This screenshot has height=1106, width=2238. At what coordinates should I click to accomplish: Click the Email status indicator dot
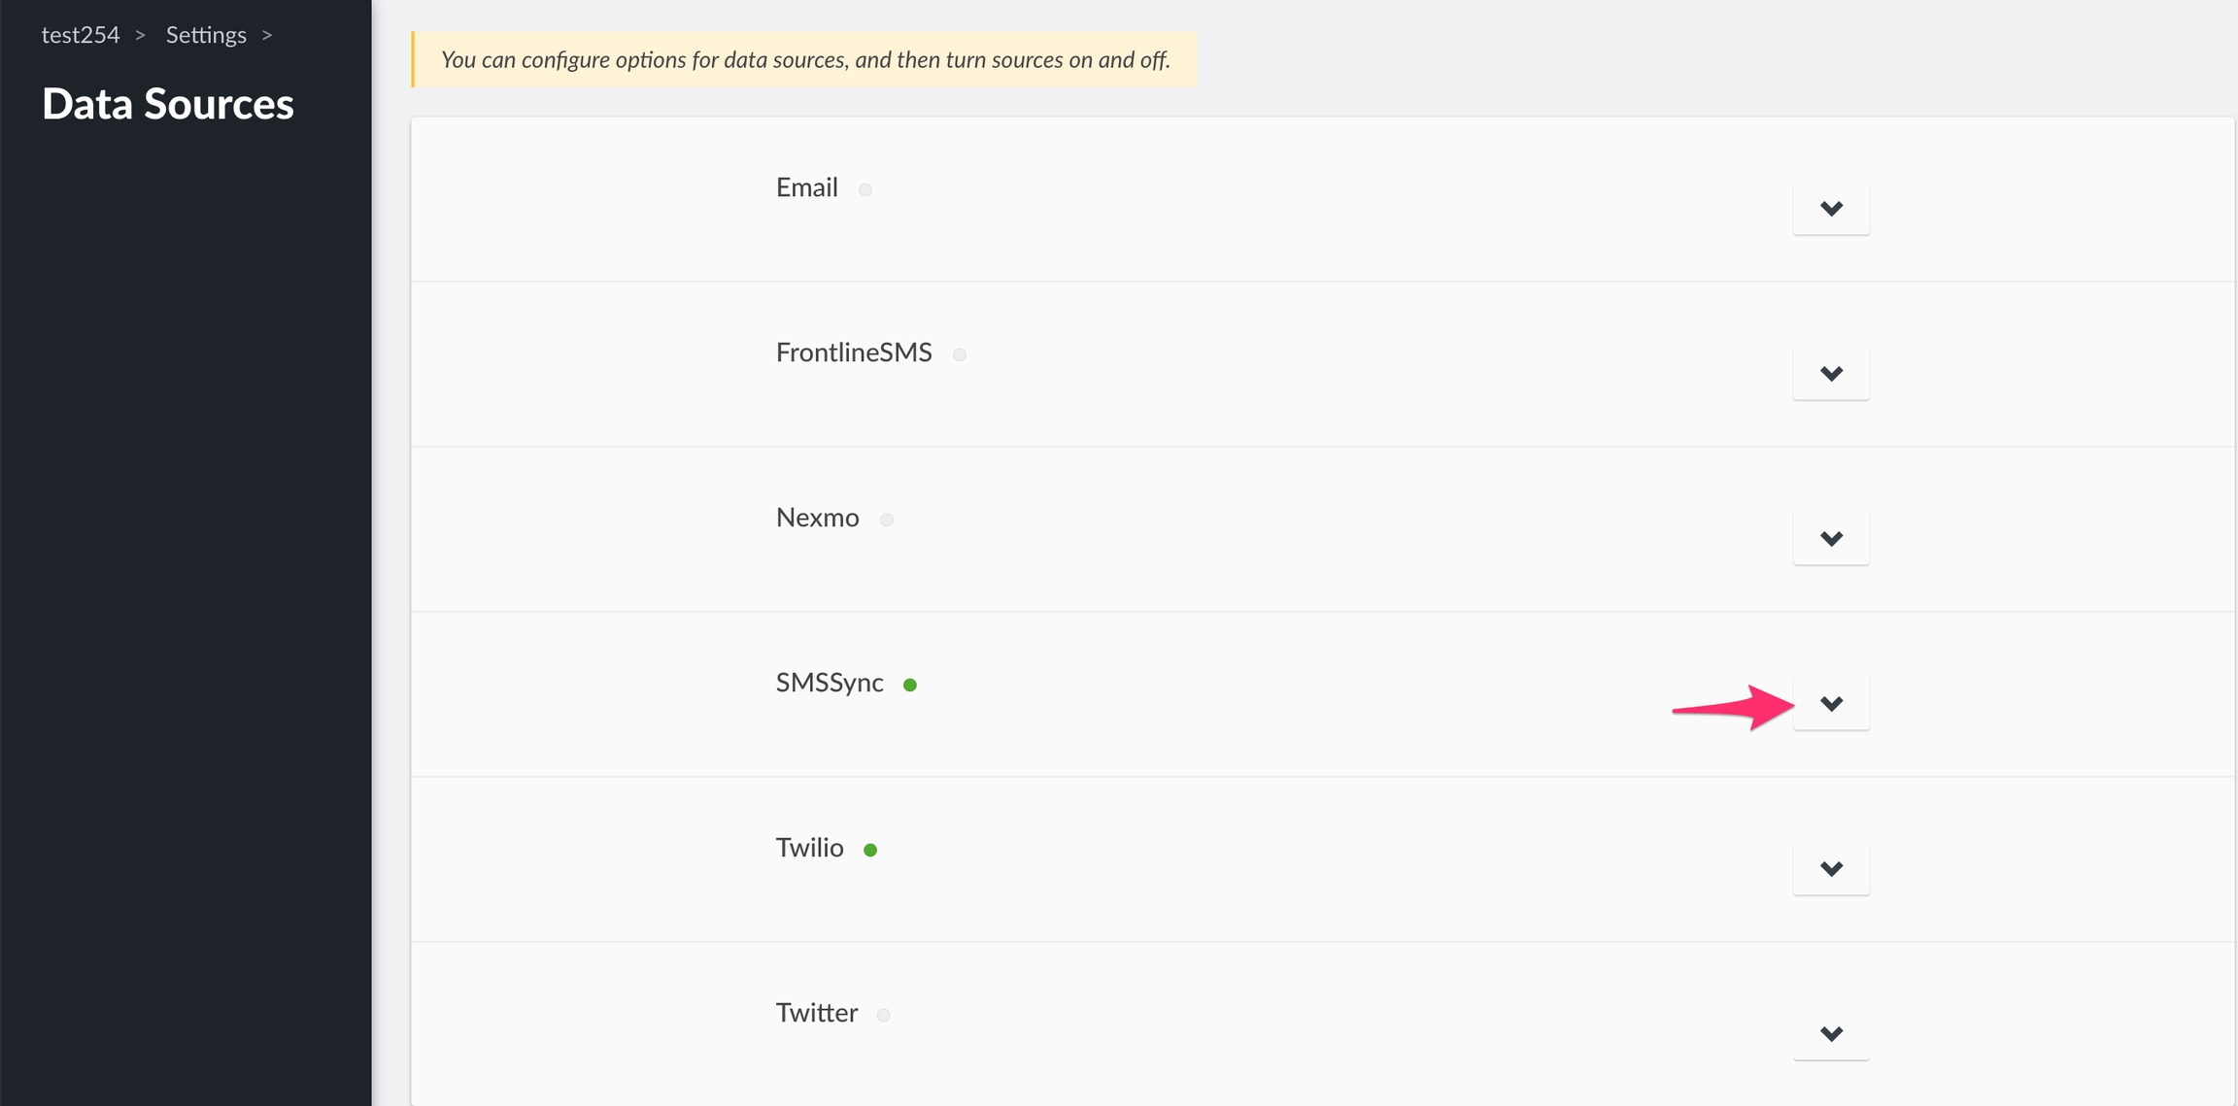tap(865, 189)
